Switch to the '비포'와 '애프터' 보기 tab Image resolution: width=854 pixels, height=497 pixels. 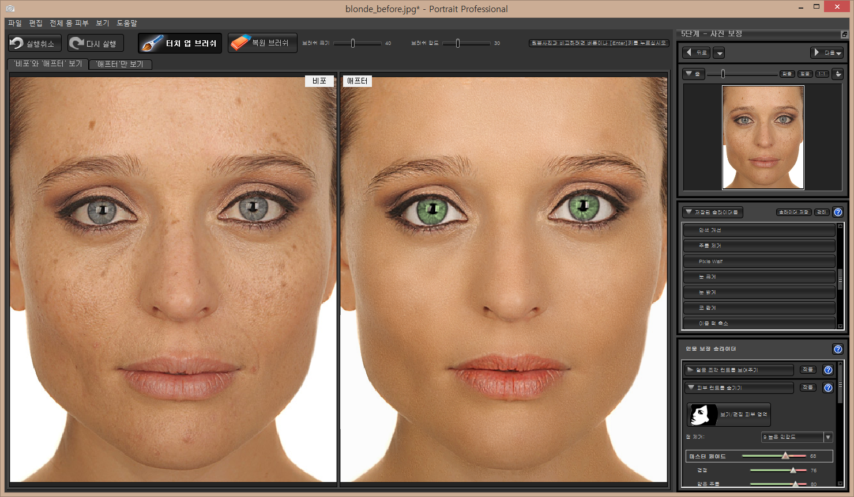(48, 64)
